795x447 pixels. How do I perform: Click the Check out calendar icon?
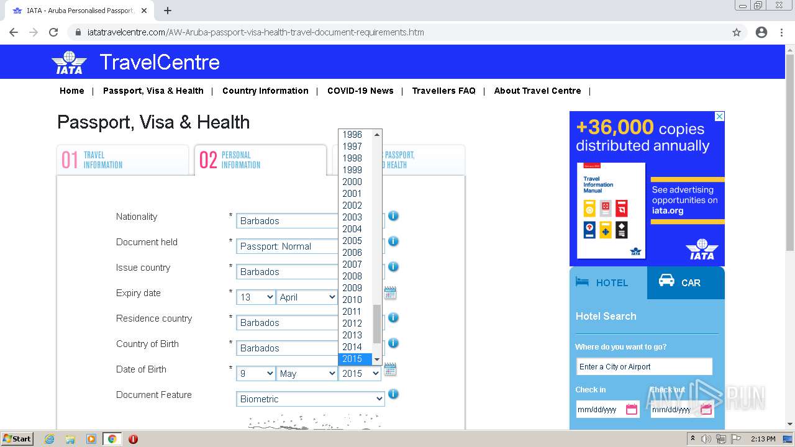(706, 409)
